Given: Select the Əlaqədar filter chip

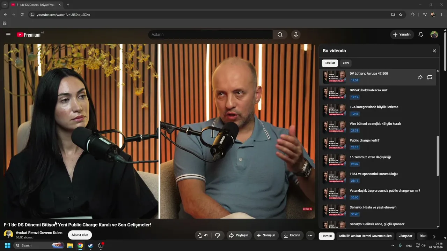Looking at the screenshot, I should click(x=405, y=236).
